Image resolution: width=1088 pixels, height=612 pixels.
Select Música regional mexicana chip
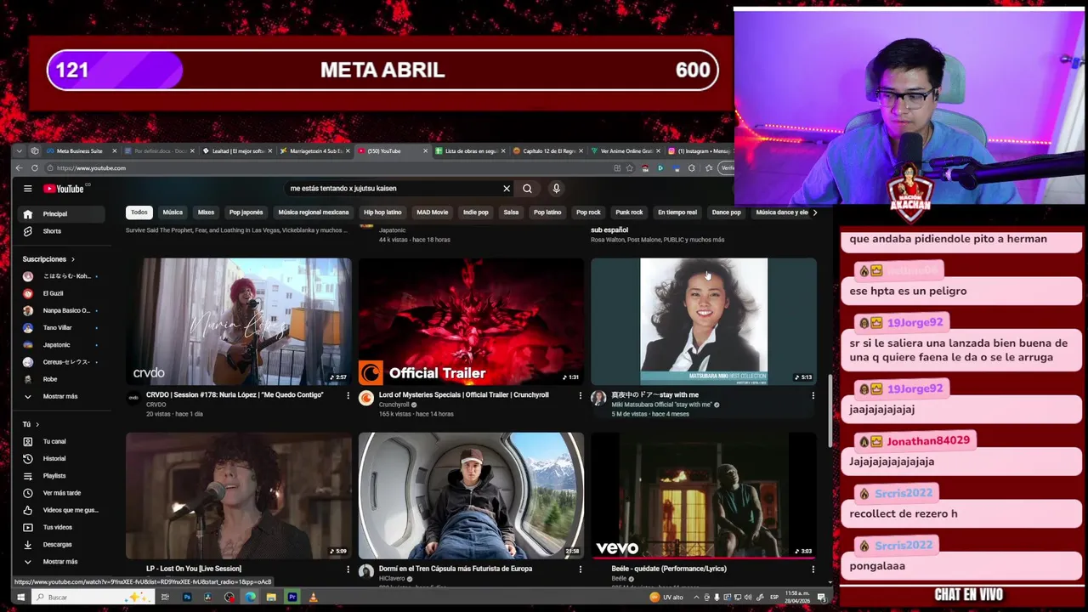pos(313,212)
